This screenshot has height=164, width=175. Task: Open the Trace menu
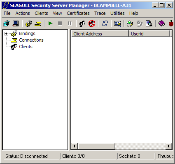pyautogui.click(x=100, y=13)
